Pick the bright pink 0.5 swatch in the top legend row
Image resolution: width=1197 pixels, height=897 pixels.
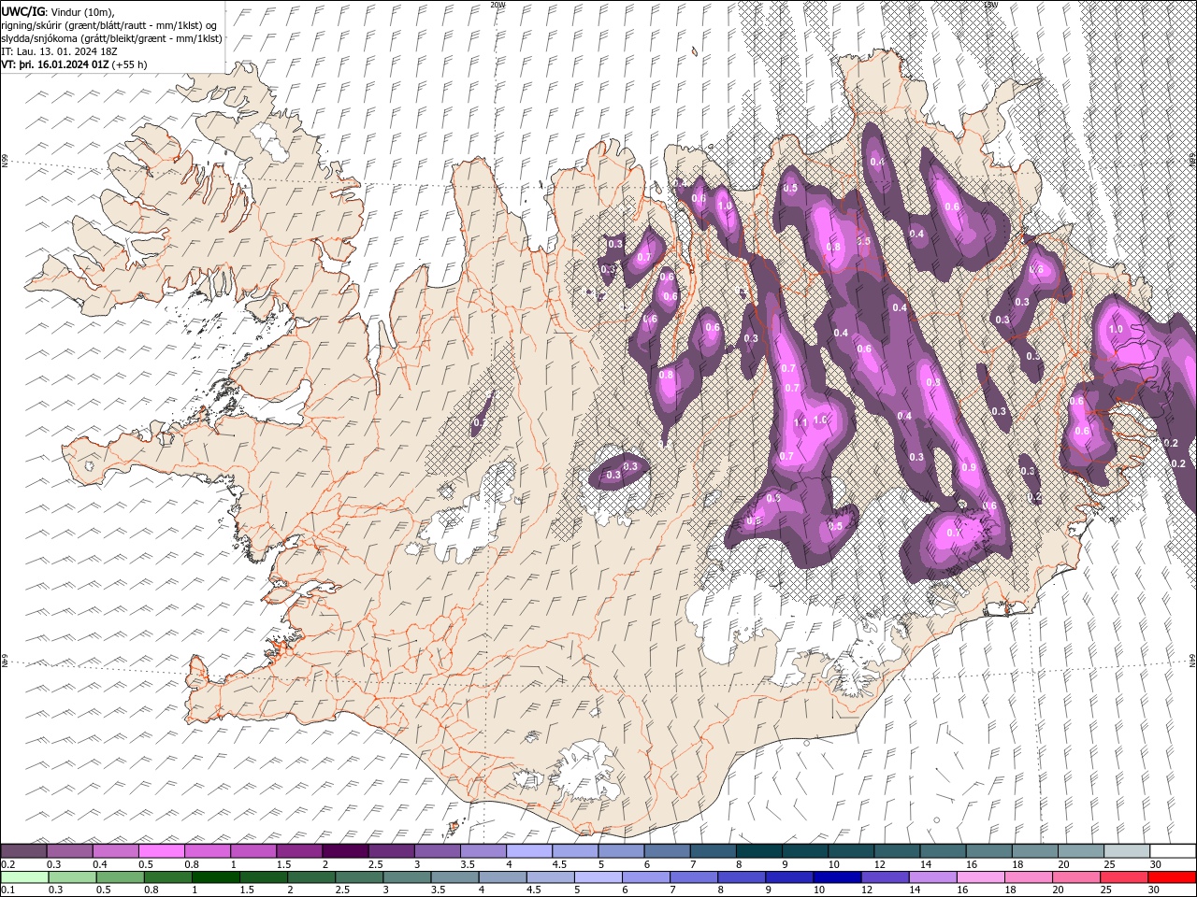(x=162, y=851)
